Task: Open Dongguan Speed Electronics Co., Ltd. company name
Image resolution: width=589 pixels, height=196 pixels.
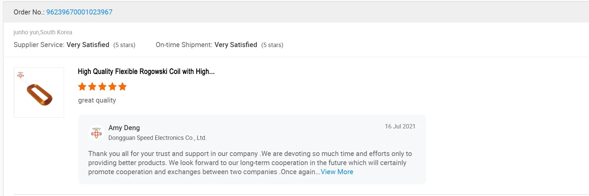Action: tap(157, 138)
